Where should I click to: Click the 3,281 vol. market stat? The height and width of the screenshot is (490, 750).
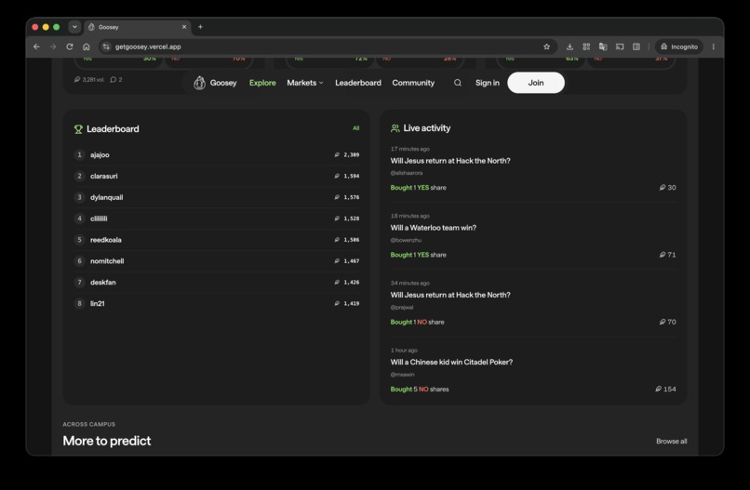click(89, 79)
